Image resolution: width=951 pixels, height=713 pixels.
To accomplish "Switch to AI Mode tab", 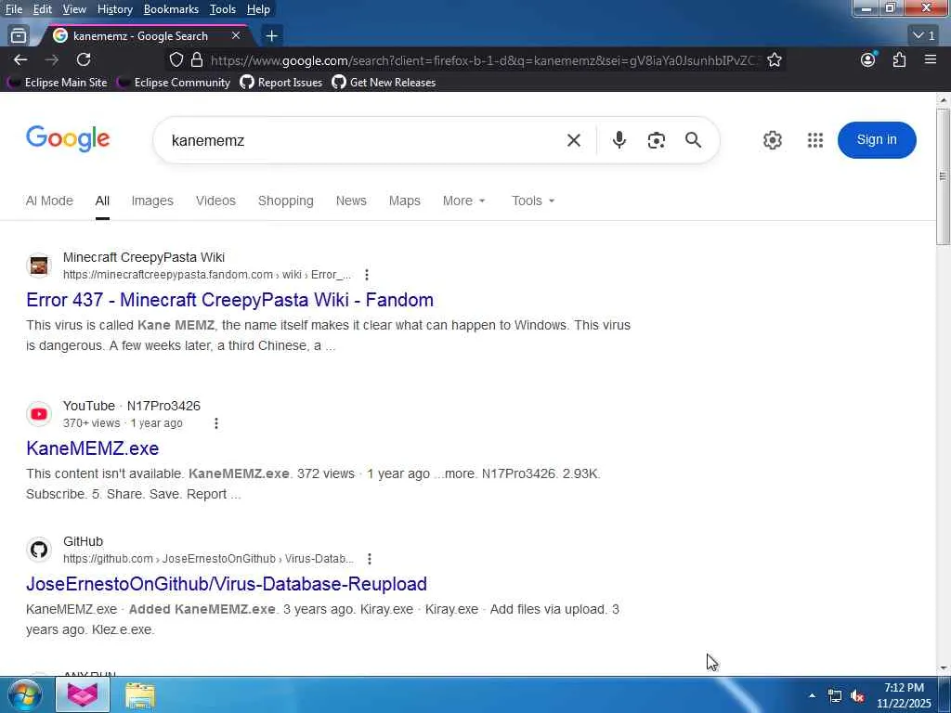I will pos(49,201).
